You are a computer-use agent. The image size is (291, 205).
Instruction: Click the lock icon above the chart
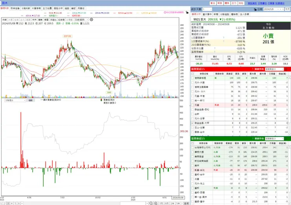(187, 13)
